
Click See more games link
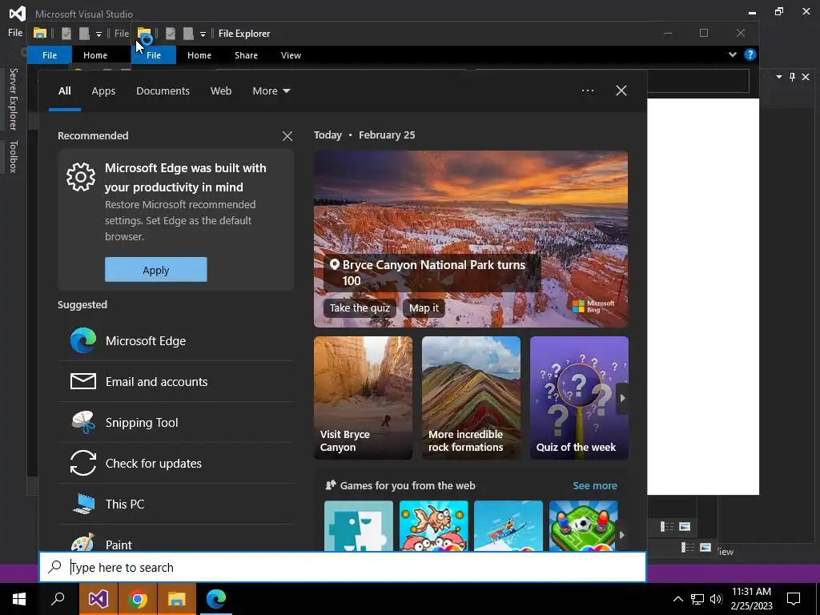(595, 485)
